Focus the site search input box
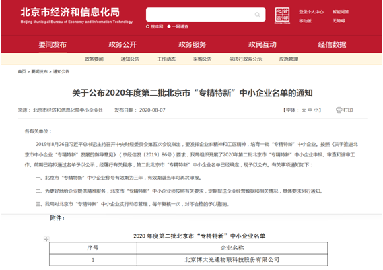 [x=200, y=15]
